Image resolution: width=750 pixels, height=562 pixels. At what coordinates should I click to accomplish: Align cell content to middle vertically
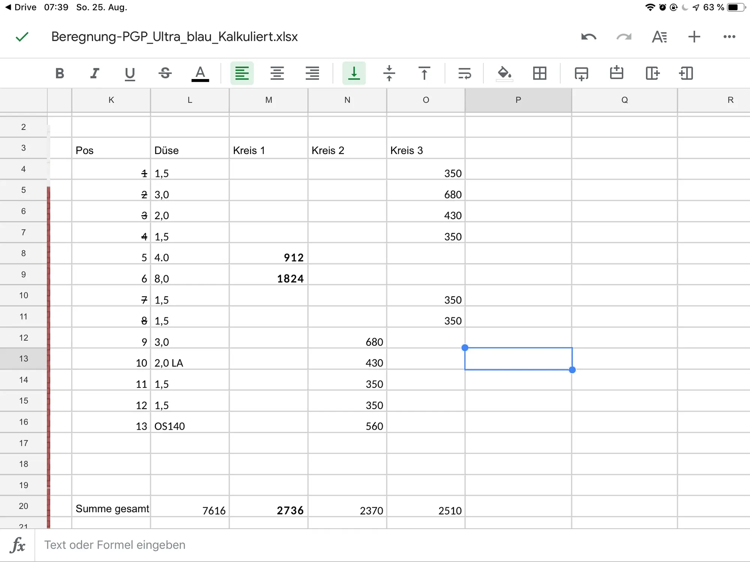point(389,73)
